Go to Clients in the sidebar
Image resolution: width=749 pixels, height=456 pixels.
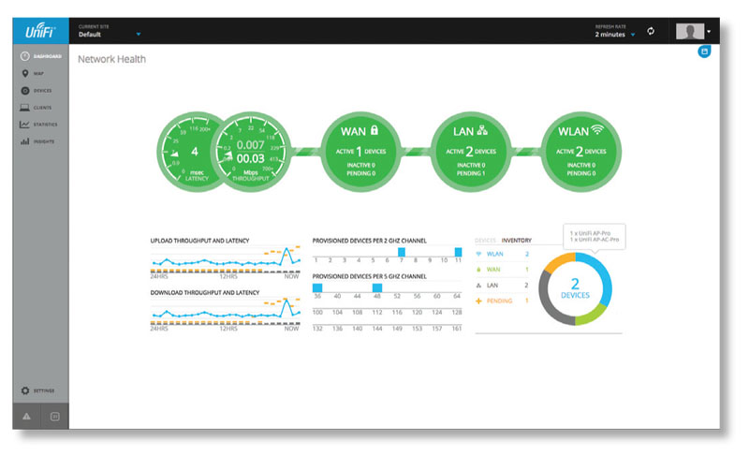pos(42,108)
